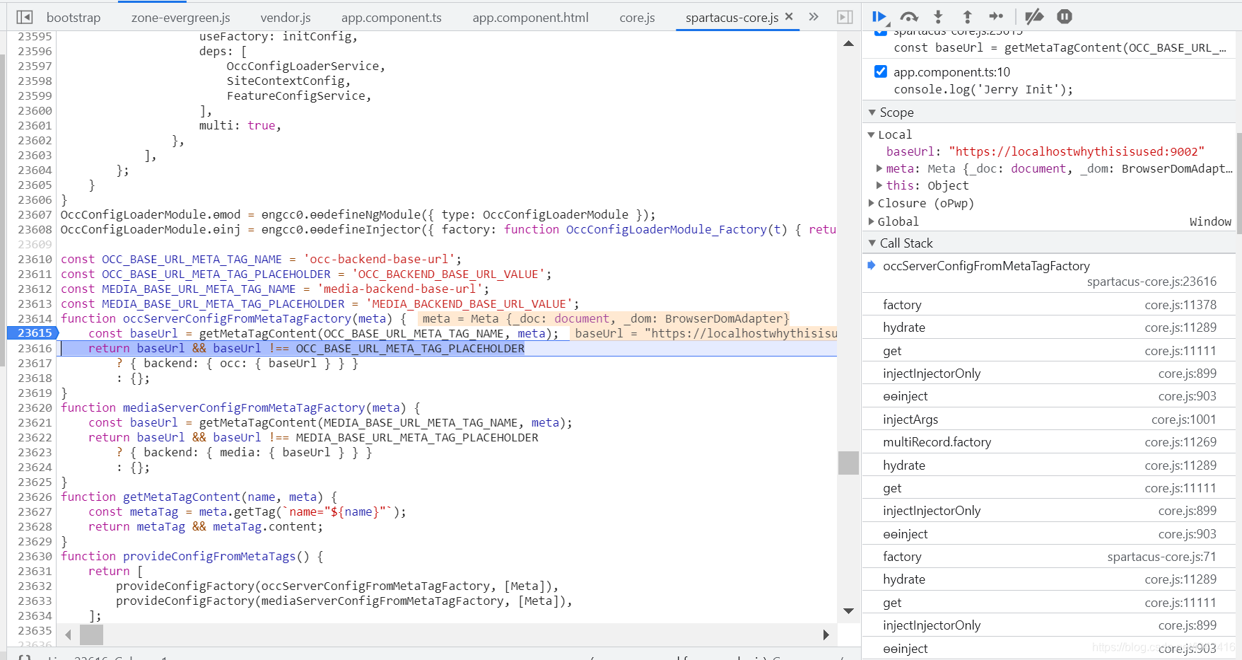This screenshot has height=660, width=1242.
Task: Close the spartacus-core.js tab
Action: coord(789,16)
